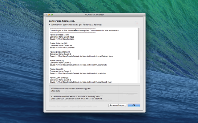
Task: Click 'Converted Items Count: 56' text
Action: [61, 45]
